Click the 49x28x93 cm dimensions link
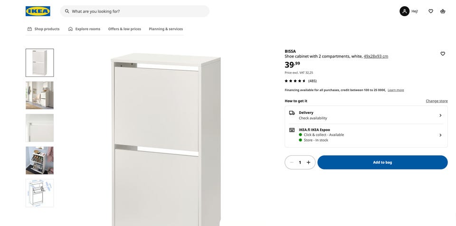The image size is (456, 226). (x=376, y=56)
